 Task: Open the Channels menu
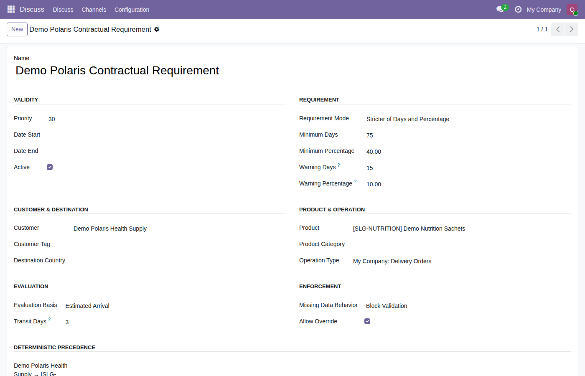click(94, 9)
